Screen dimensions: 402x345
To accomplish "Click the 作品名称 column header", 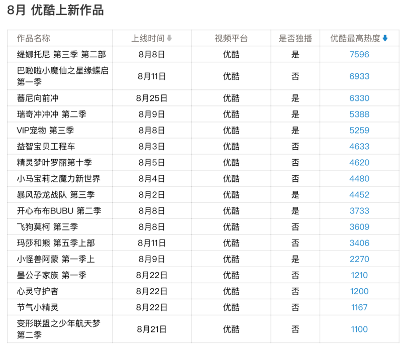I will 34,39.
